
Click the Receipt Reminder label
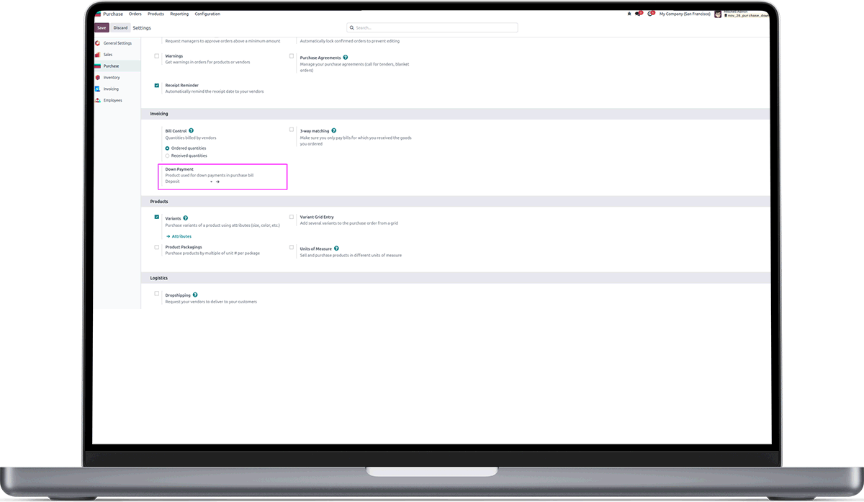tap(181, 85)
